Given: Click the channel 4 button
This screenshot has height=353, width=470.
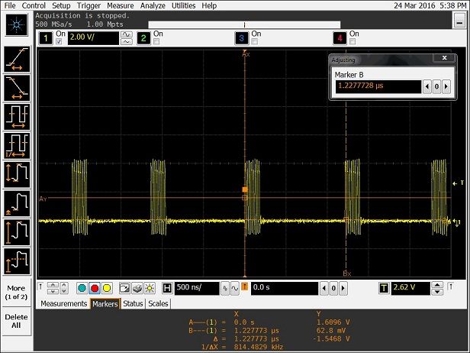Looking at the screenshot, I should click(x=340, y=38).
